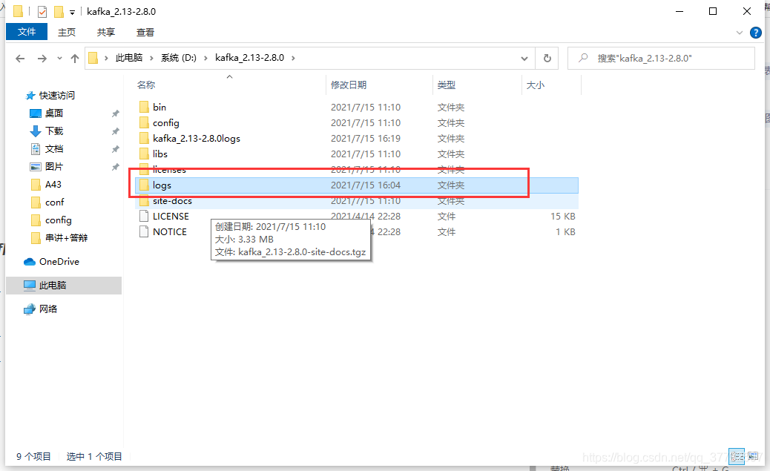
Task: Open Desktop in quick access sidebar
Action: coord(47,113)
